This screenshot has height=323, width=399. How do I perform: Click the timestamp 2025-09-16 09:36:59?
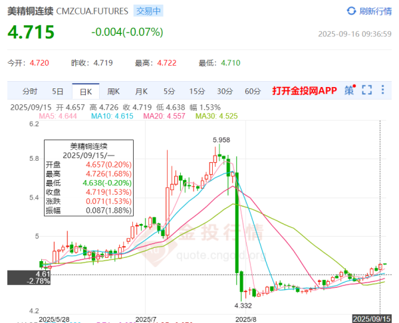point(354,34)
